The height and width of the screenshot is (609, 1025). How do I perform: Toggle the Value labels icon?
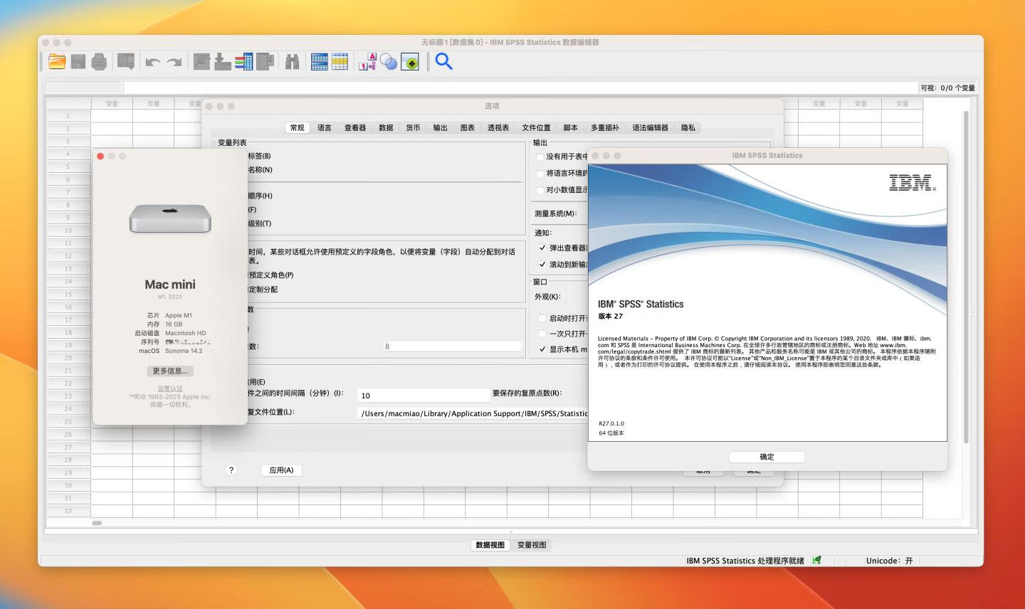pyautogui.click(x=368, y=62)
